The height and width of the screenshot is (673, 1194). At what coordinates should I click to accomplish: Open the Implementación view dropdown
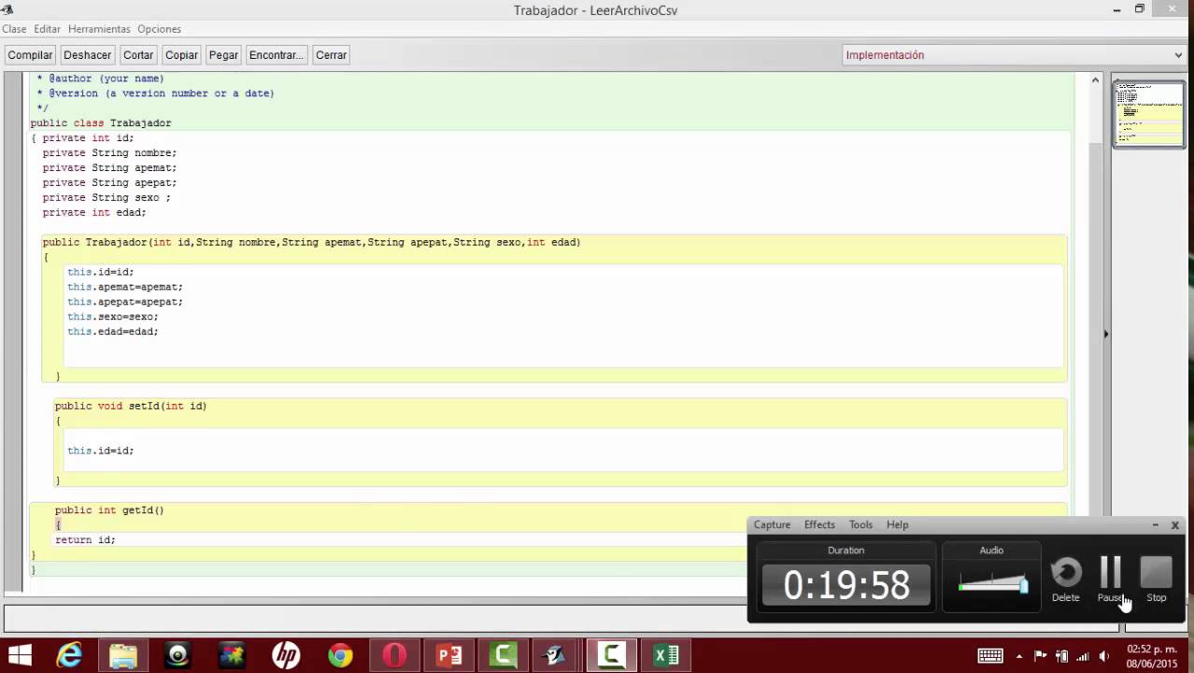click(1014, 55)
